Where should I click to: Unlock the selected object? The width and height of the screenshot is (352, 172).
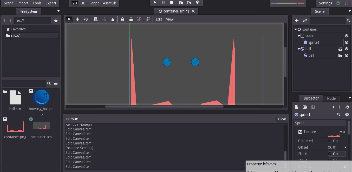coord(131,19)
